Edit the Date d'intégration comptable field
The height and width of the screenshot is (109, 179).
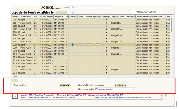click(x=120, y=85)
